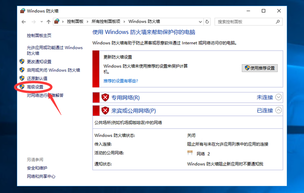Open 控制面板主页 link
The image size is (304, 193).
[39, 35]
